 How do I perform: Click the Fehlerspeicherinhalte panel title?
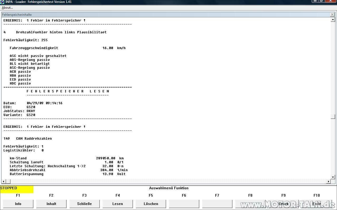(17, 15)
